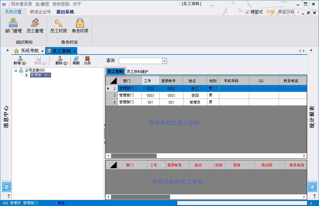Click mail envelope icon in left sidebar

[7, 187]
